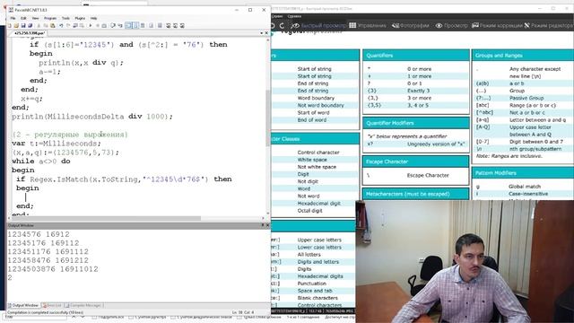Image resolution: width=574 pixels, height=323 pixels.
Task: Click output line '1234576 16912'
Action: tap(39, 234)
